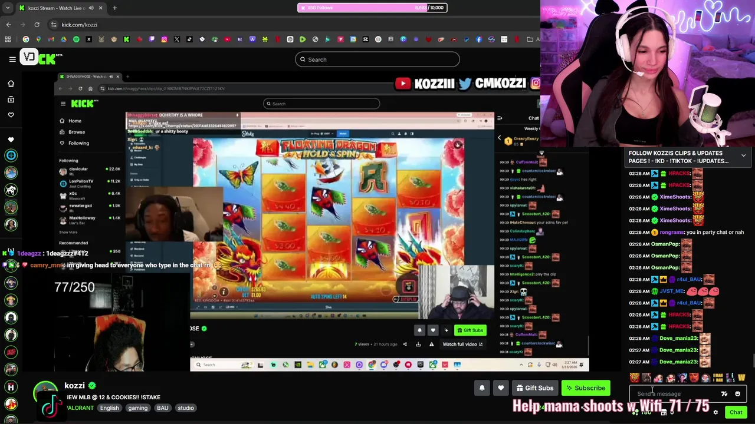Click left chevron in inner chat header
The width and height of the screenshot is (755, 424).
[499, 138]
